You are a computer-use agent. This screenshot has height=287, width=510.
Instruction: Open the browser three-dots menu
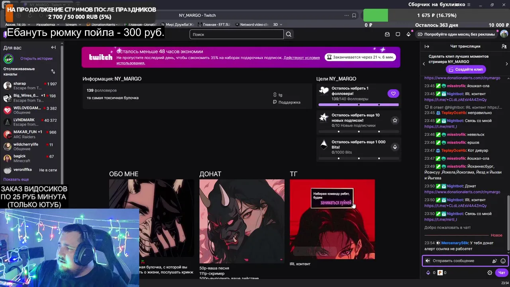[x=346, y=15]
